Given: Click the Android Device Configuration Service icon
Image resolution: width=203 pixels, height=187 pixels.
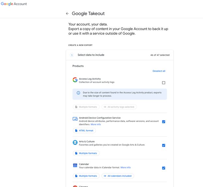Looking at the screenshot, I should tap(75, 119).
